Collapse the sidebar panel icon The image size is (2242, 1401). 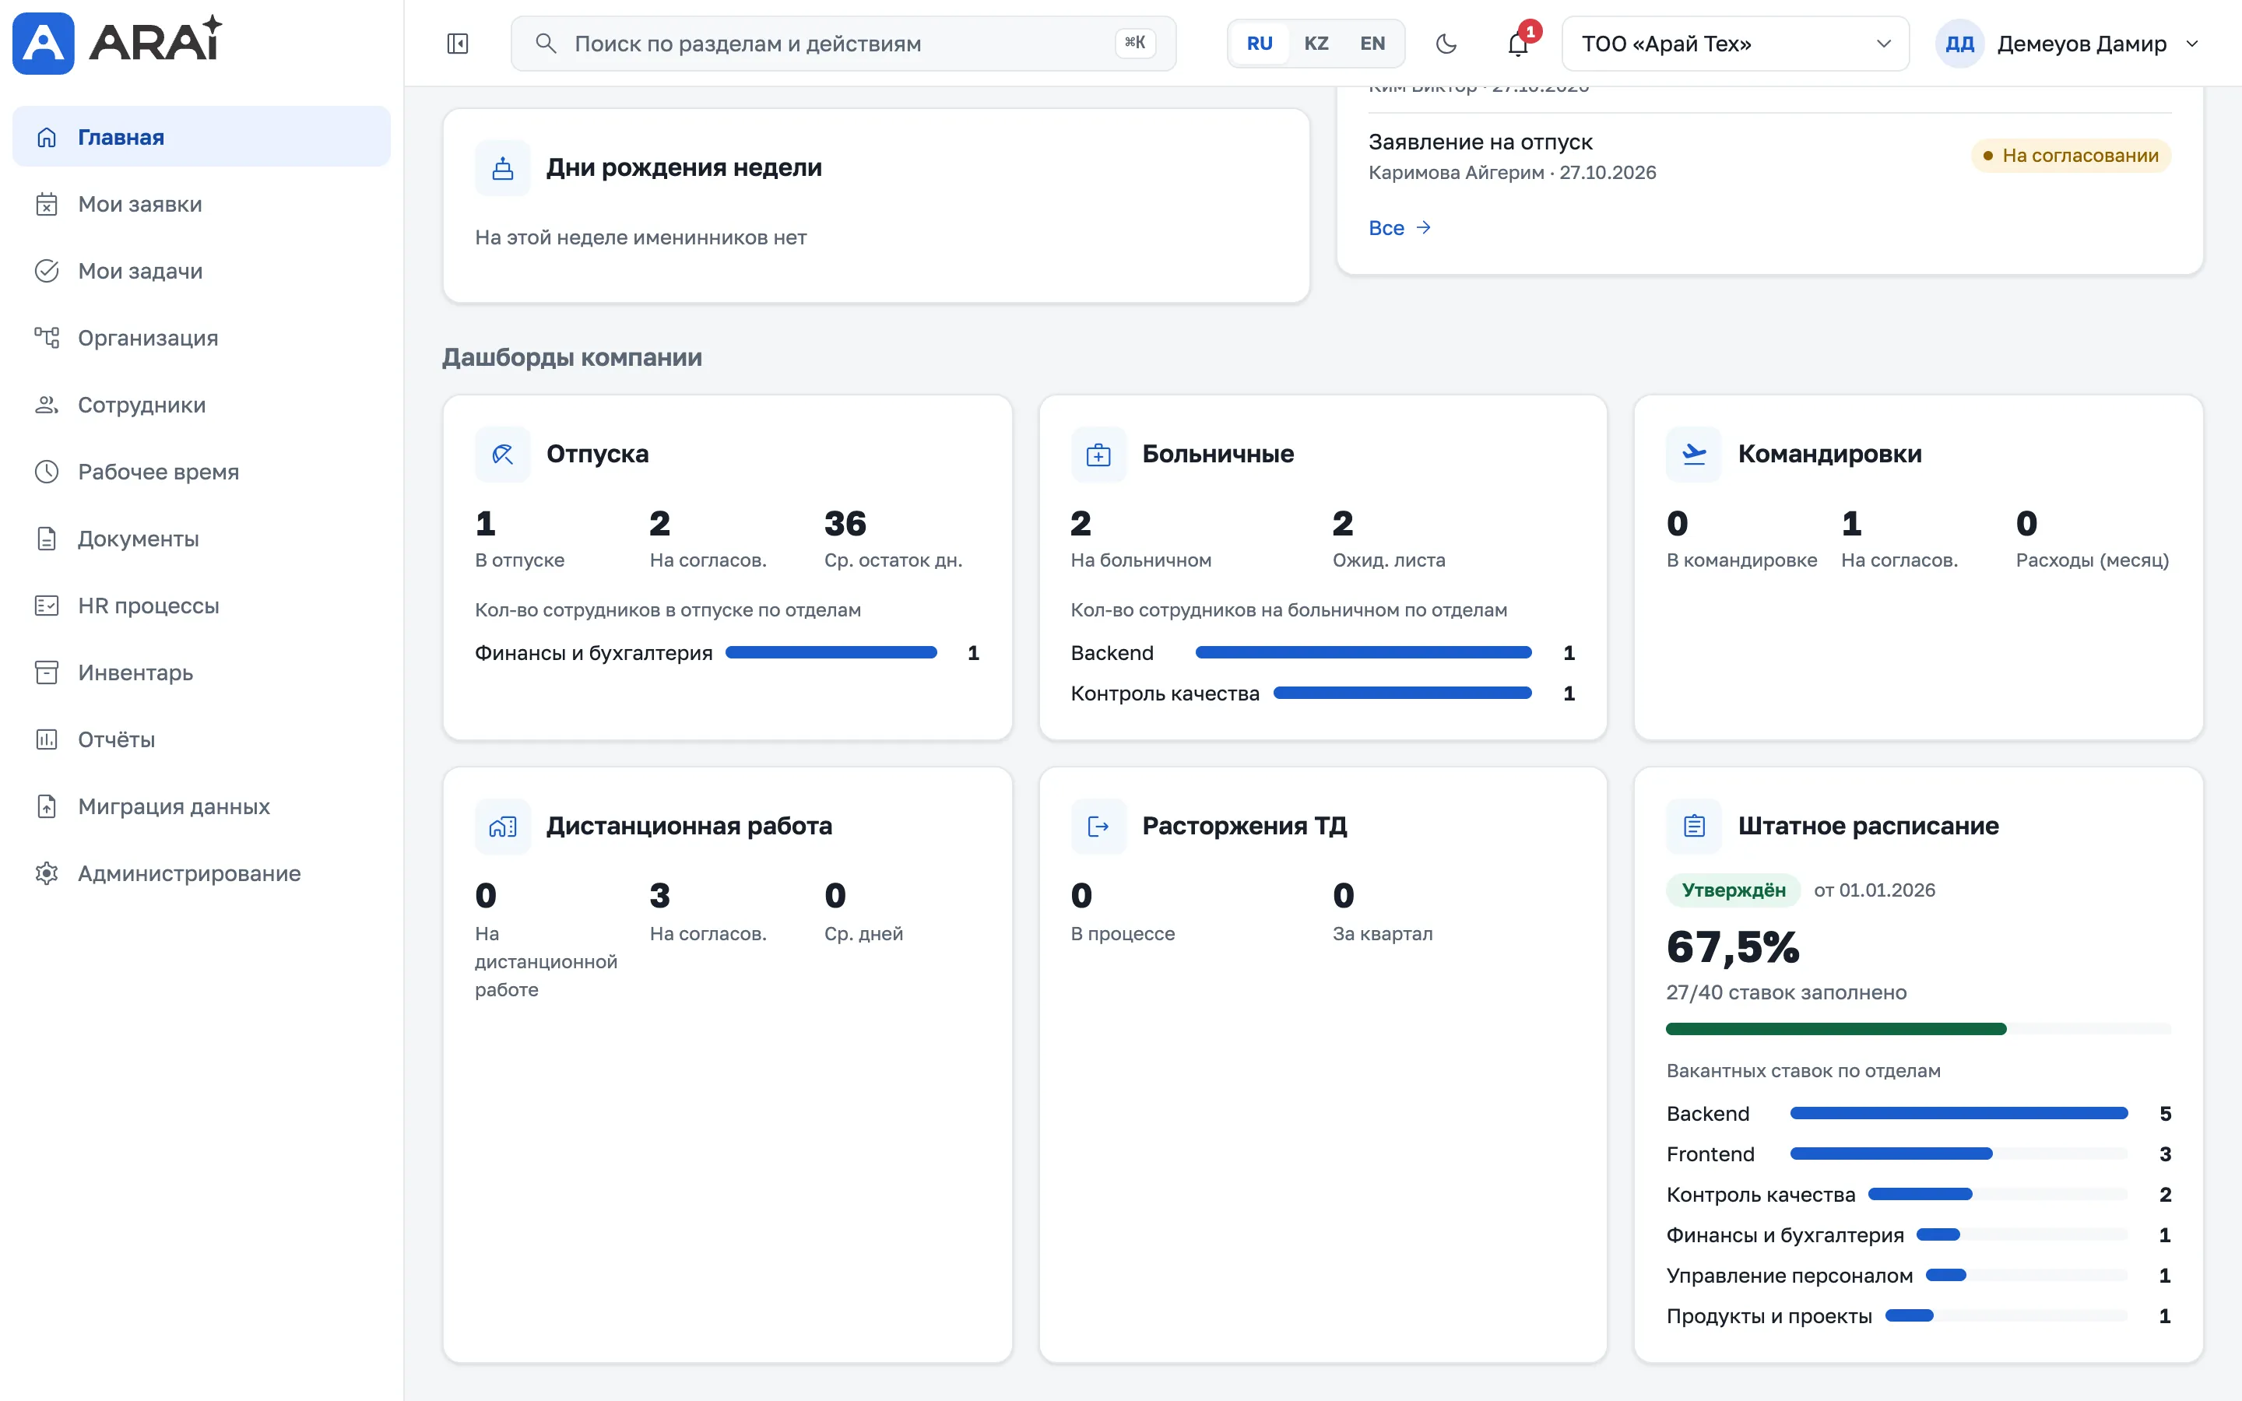click(x=458, y=44)
